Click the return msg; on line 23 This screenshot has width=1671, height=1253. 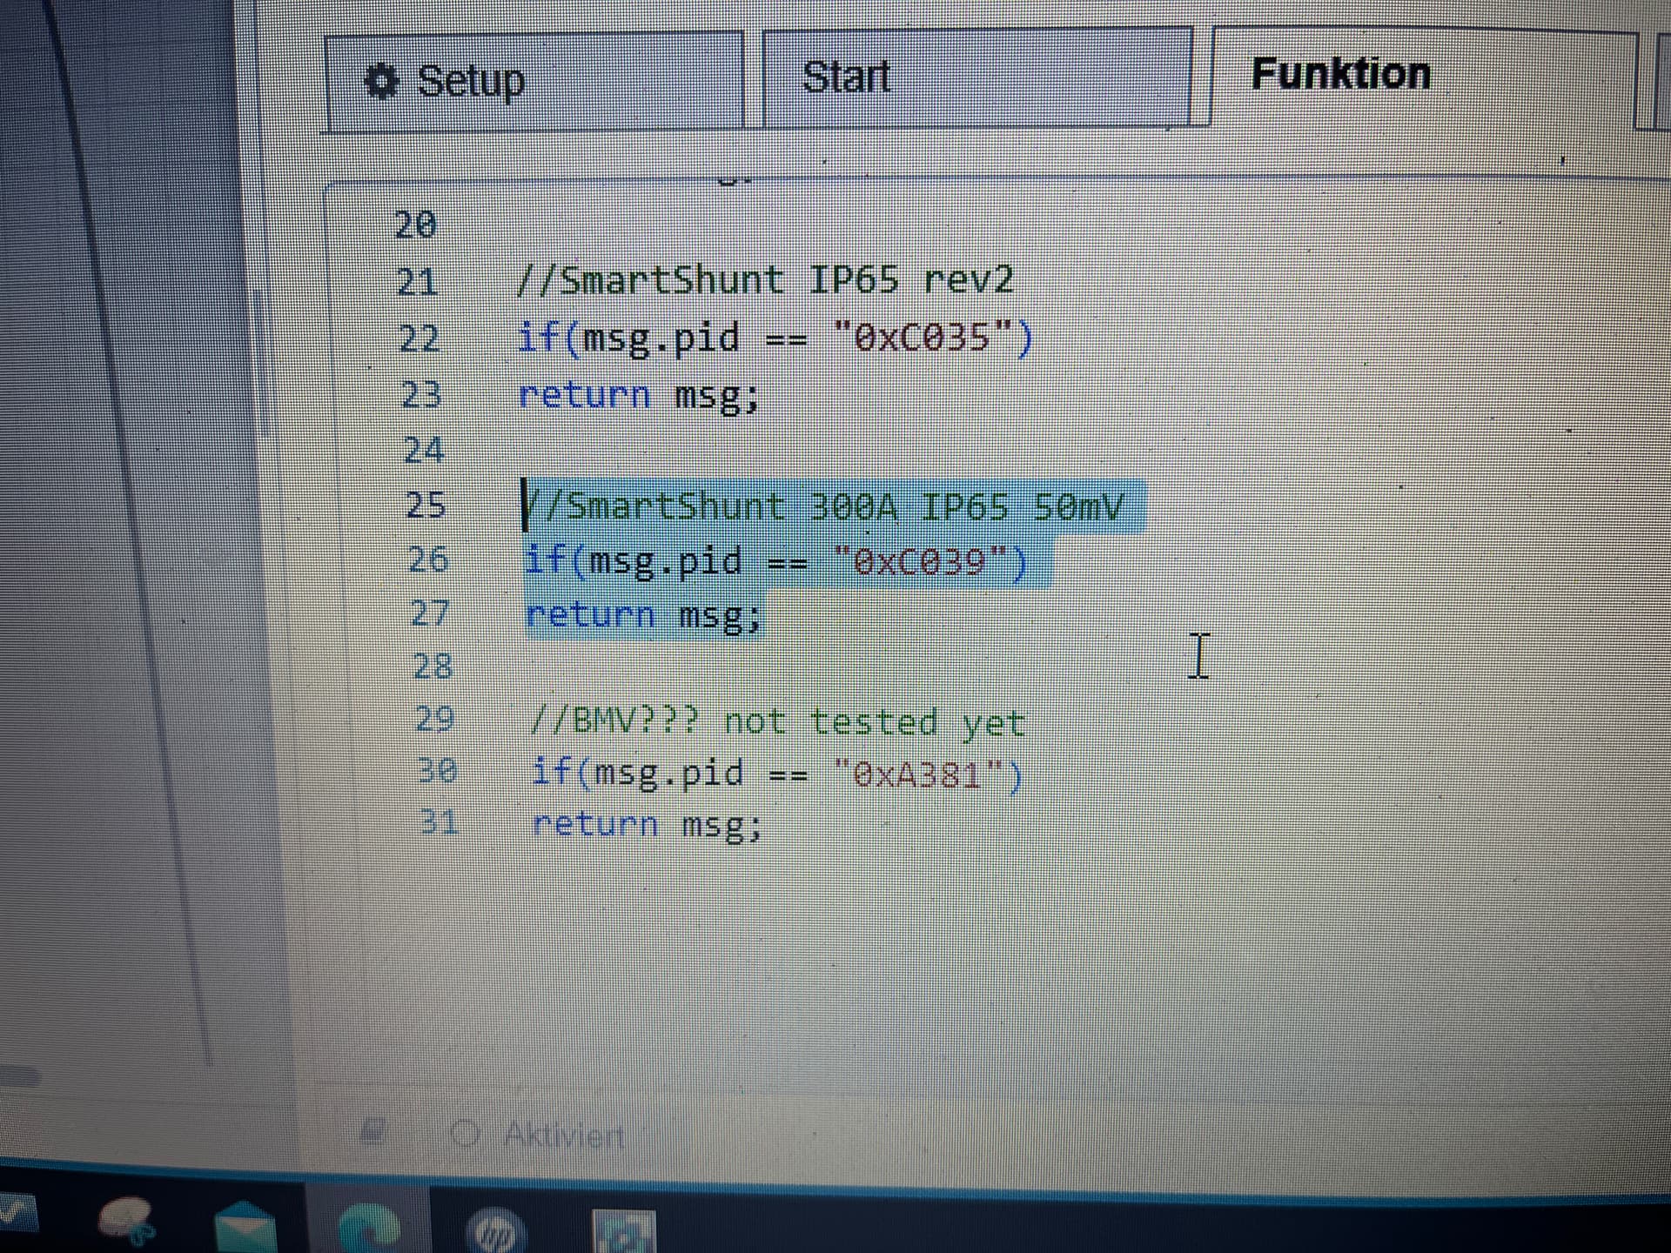pyautogui.click(x=639, y=396)
